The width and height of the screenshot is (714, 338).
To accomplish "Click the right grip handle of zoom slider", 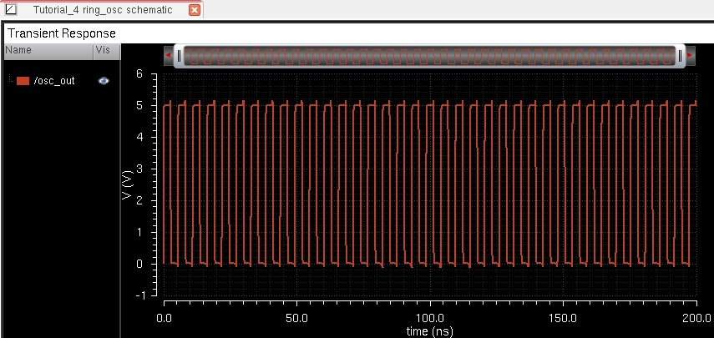I will tap(680, 56).
